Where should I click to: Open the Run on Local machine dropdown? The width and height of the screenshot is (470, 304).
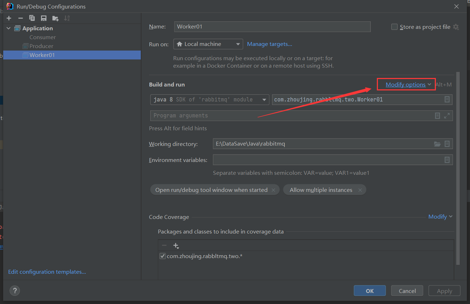(208, 44)
